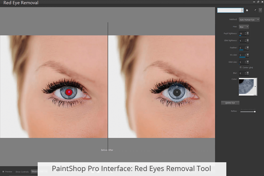Click inside the empty presets field
This screenshot has width=264, height=176.
pos(229,10)
